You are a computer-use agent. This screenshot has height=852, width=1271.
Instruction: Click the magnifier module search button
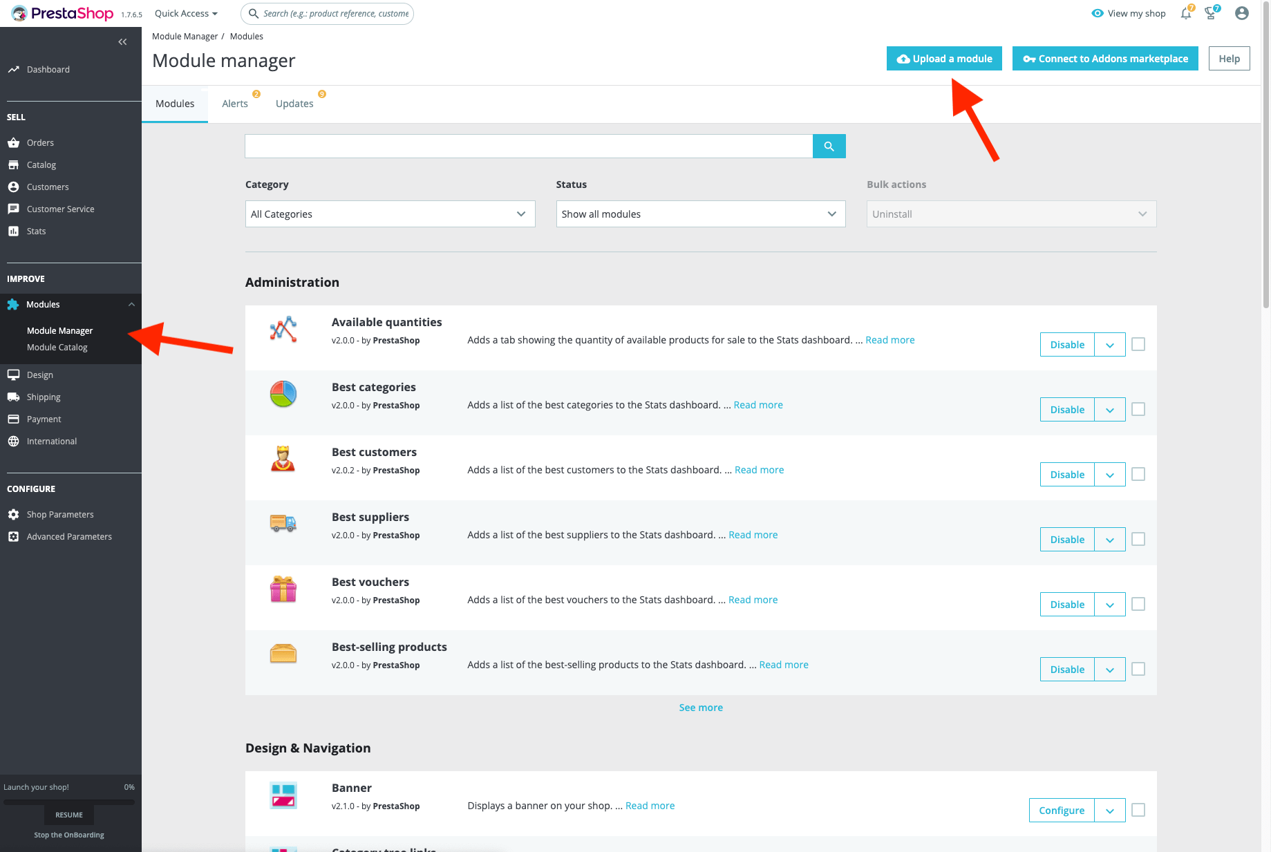pyautogui.click(x=829, y=146)
